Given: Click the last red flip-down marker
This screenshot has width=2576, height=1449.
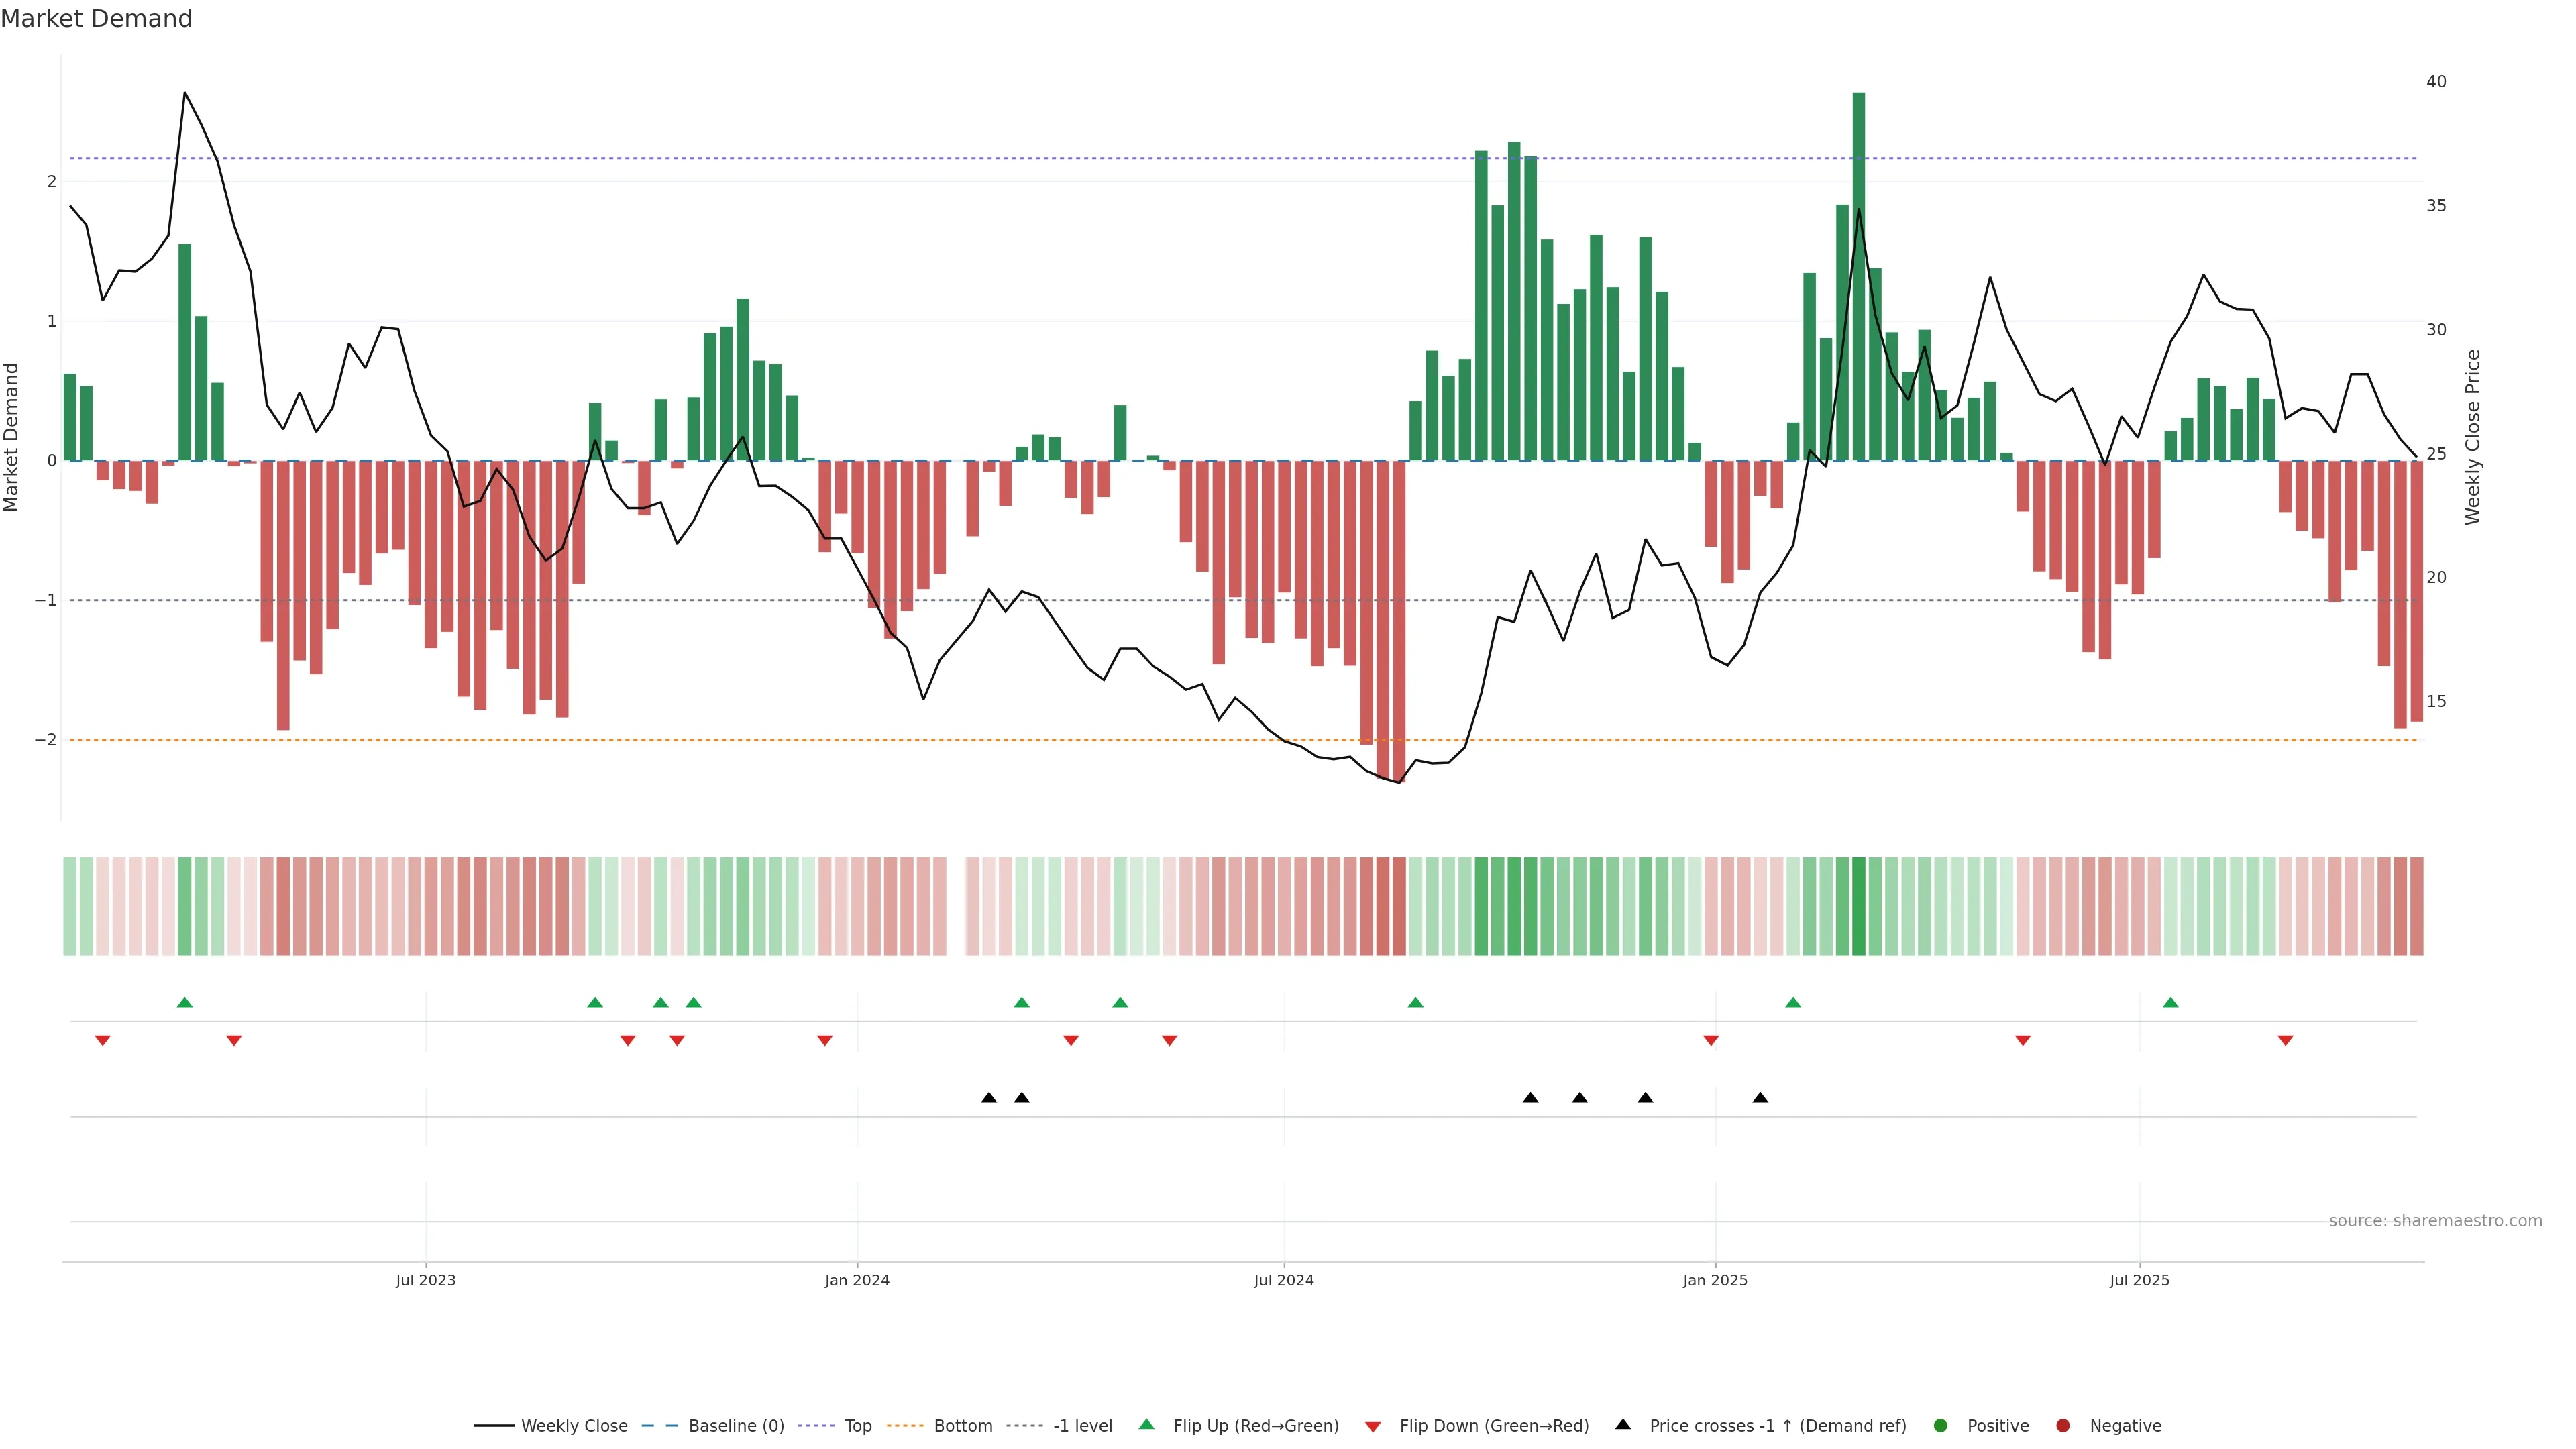Looking at the screenshot, I should click(2285, 1041).
